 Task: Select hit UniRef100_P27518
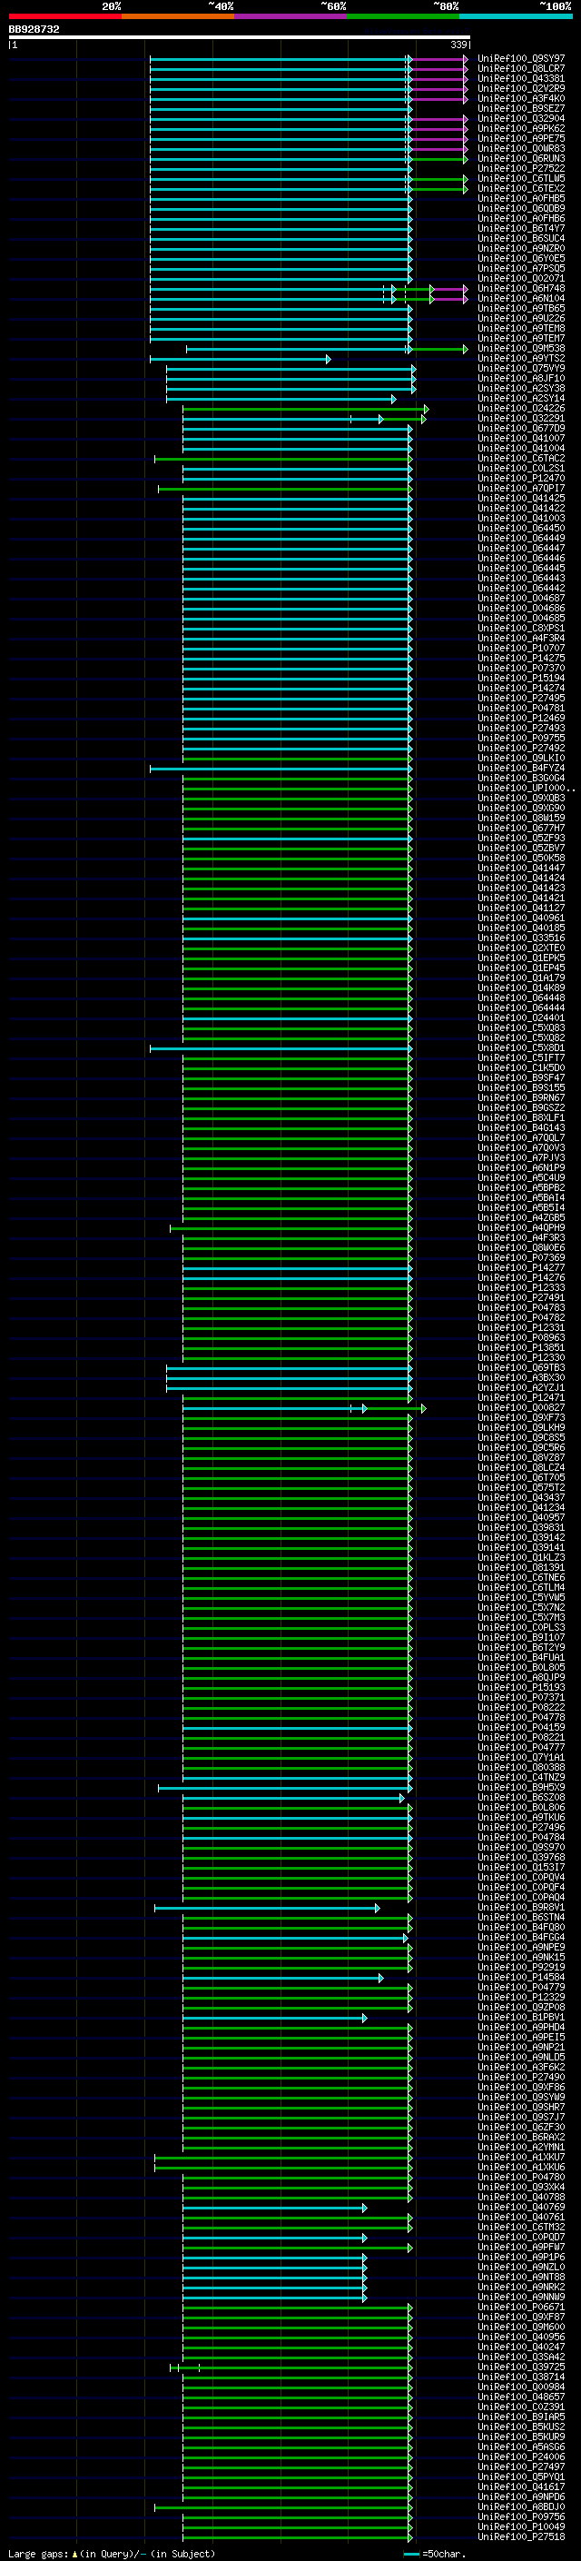click(x=521, y=2537)
